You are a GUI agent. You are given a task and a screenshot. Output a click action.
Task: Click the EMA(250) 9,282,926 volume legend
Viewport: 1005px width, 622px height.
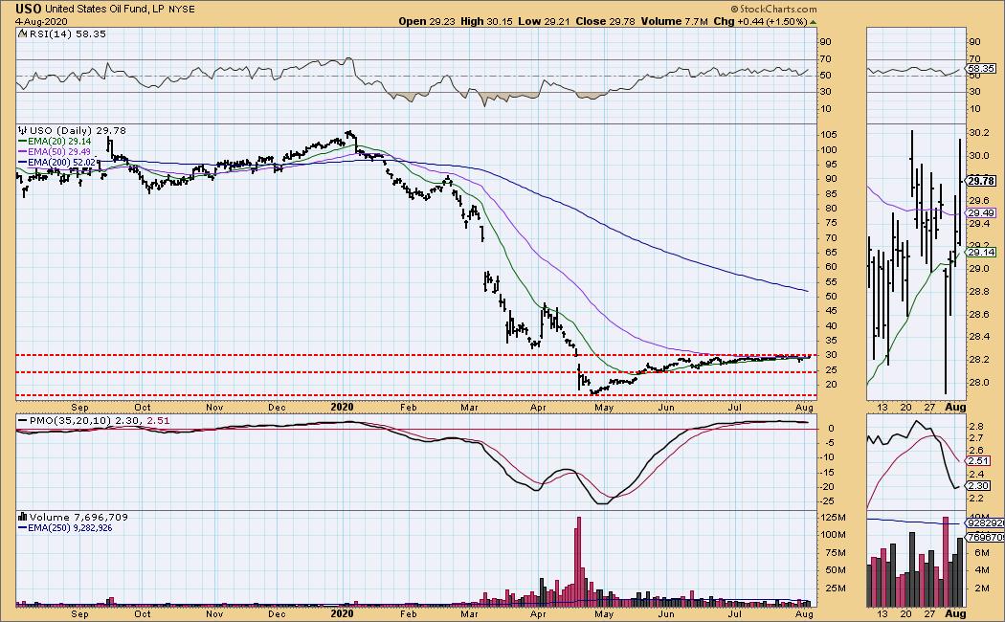pos(70,528)
